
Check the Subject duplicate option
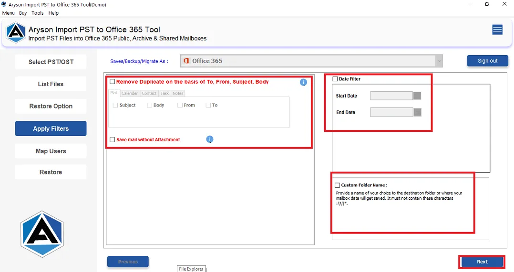click(x=115, y=105)
